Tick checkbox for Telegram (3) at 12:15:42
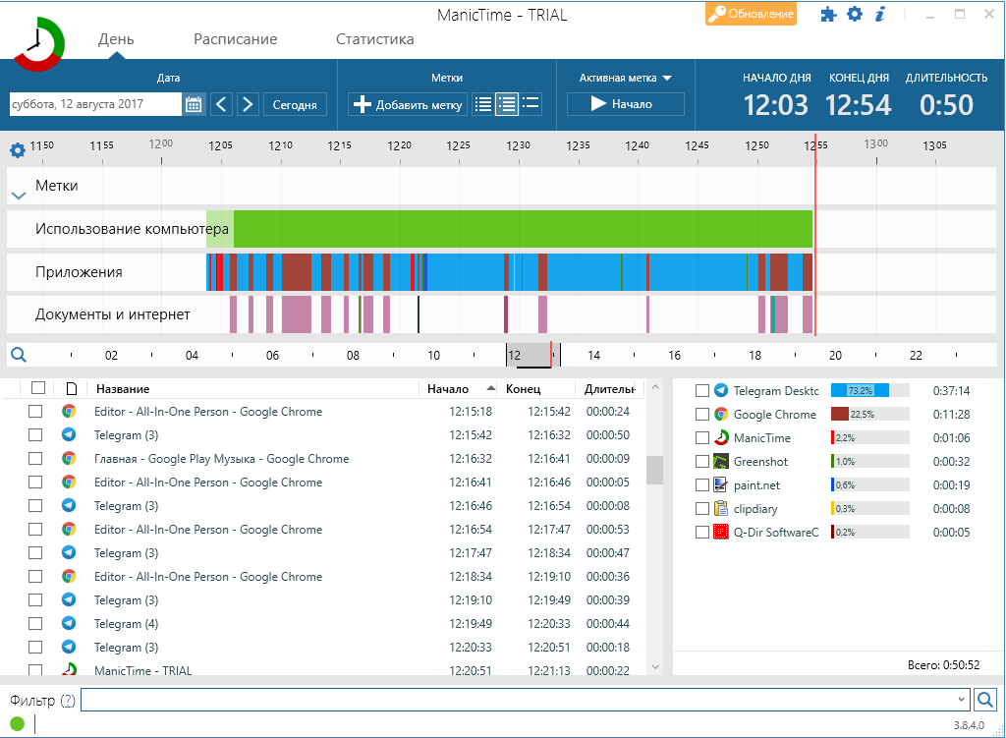The width and height of the screenshot is (1006, 738). 35,434
